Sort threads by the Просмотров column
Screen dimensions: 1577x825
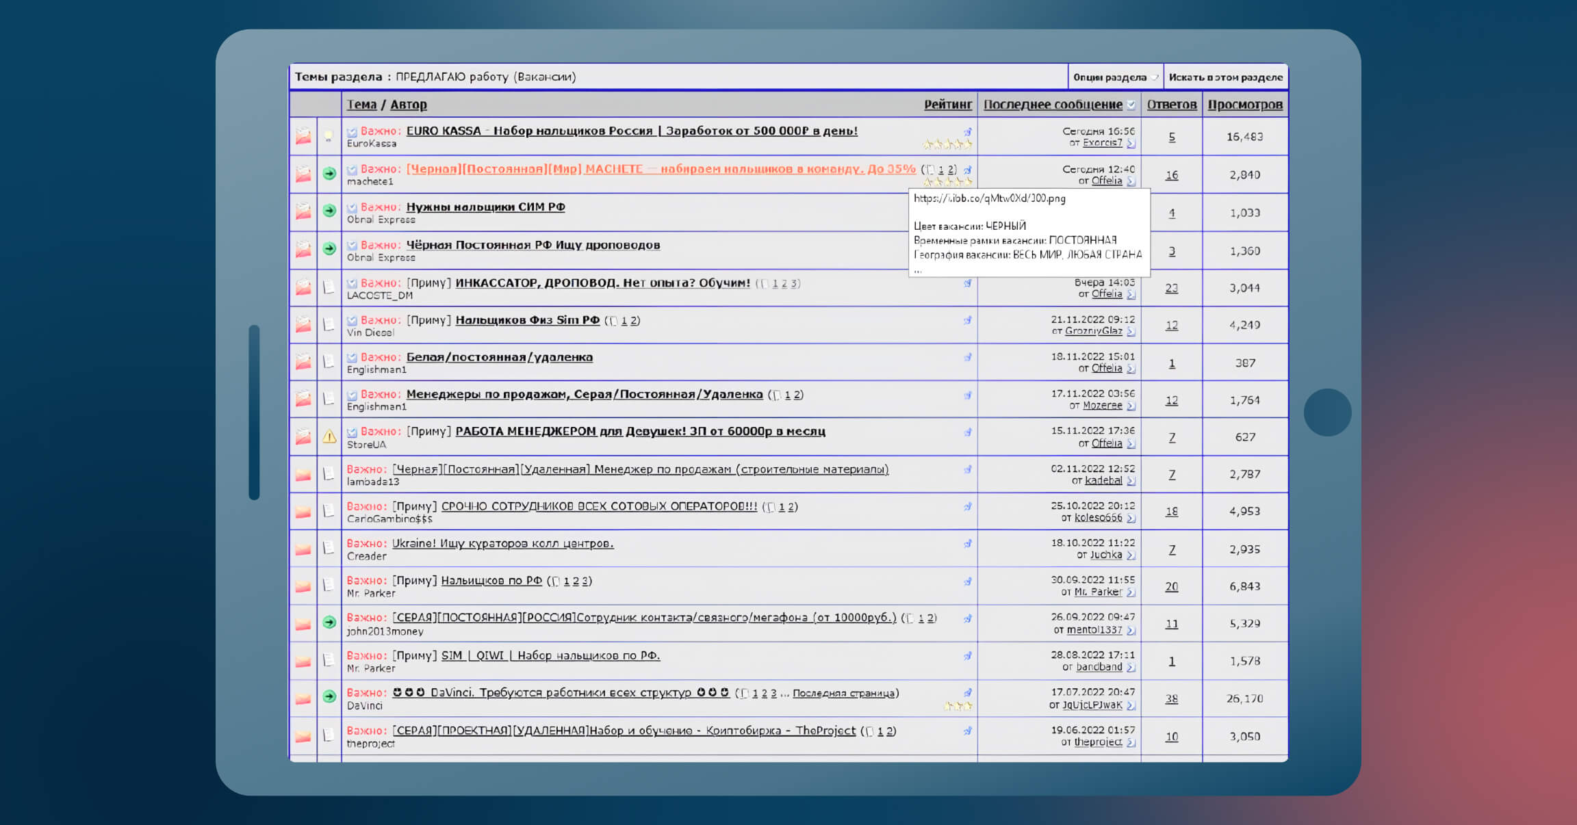pos(1244,105)
